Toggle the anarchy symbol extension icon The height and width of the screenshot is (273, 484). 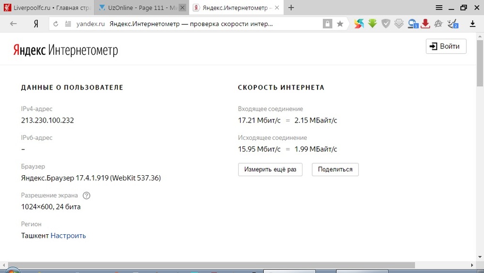439,23
